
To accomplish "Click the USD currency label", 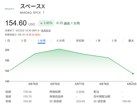I will [x=32, y=24].
